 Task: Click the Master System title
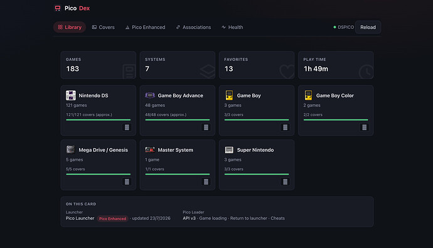(175, 150)
